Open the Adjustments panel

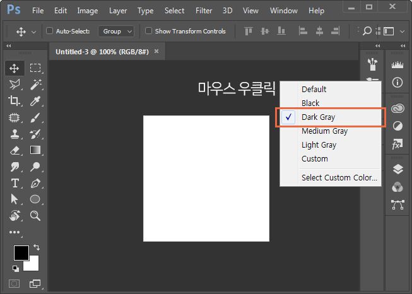coord(397,126)
